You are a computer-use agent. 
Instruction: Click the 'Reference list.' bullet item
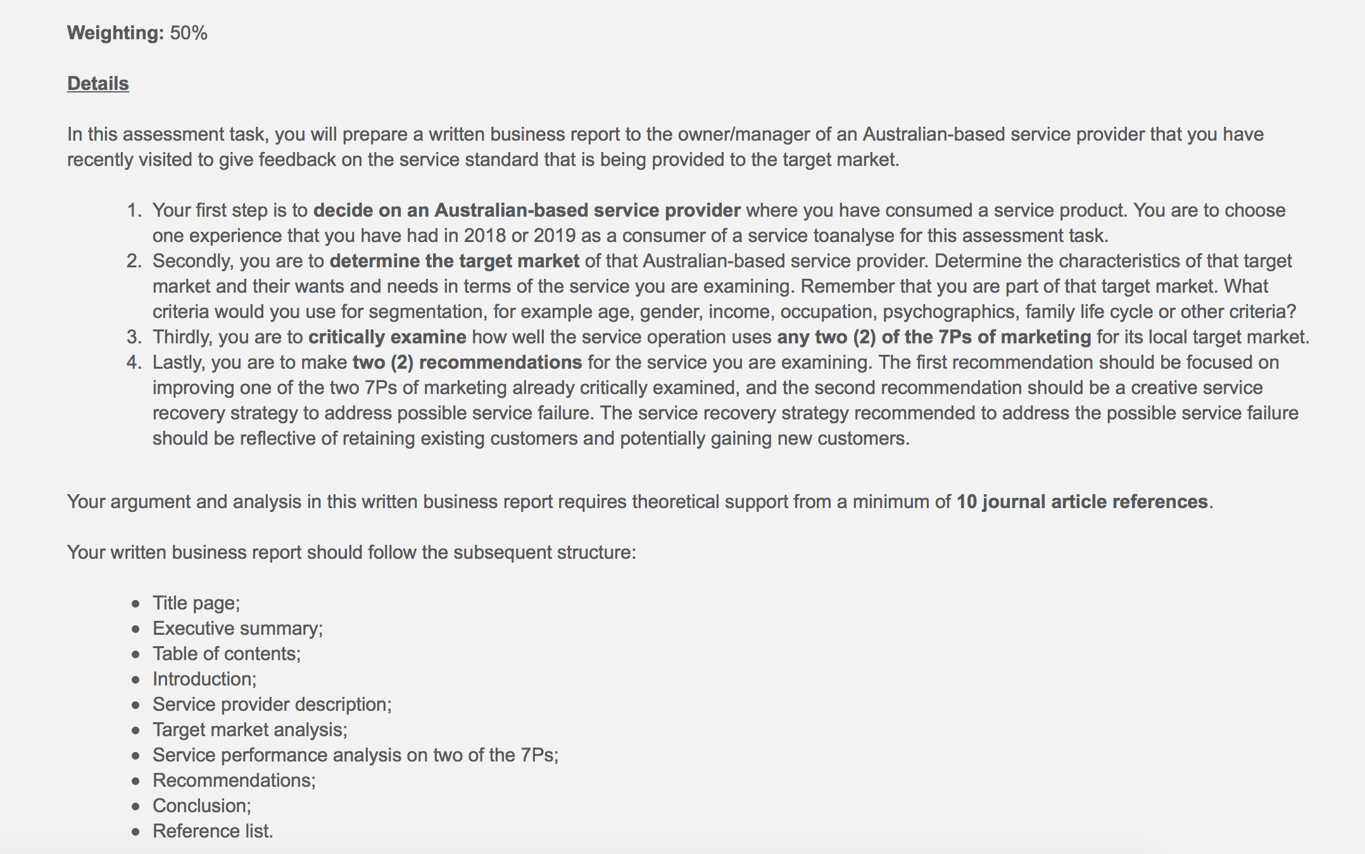213,831
